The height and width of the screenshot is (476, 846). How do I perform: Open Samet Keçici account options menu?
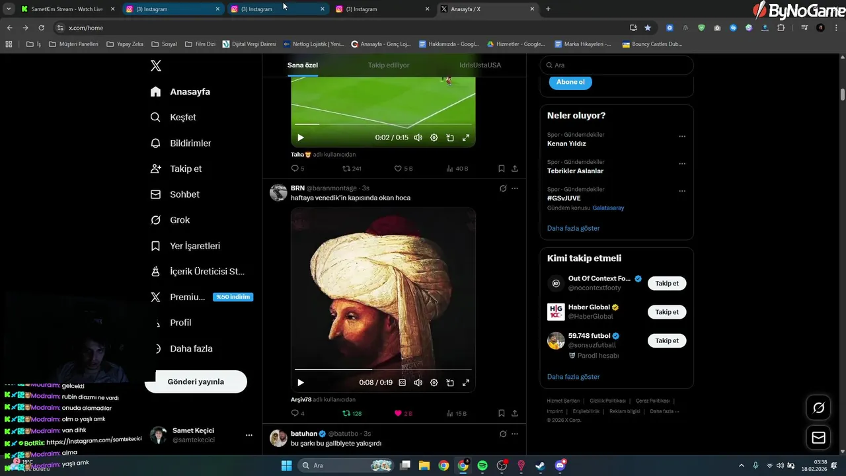tap(249, 435)
